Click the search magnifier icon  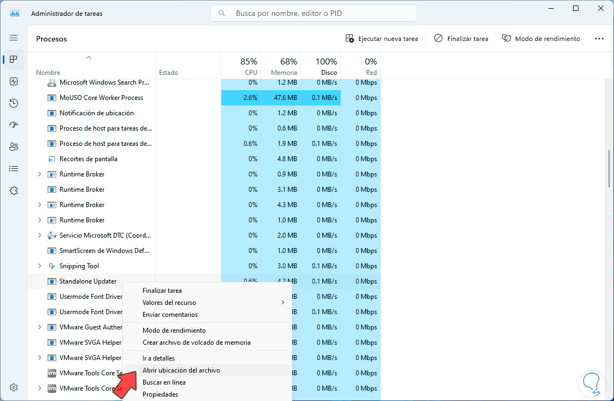pyautogui.click(x=222, y=13)
